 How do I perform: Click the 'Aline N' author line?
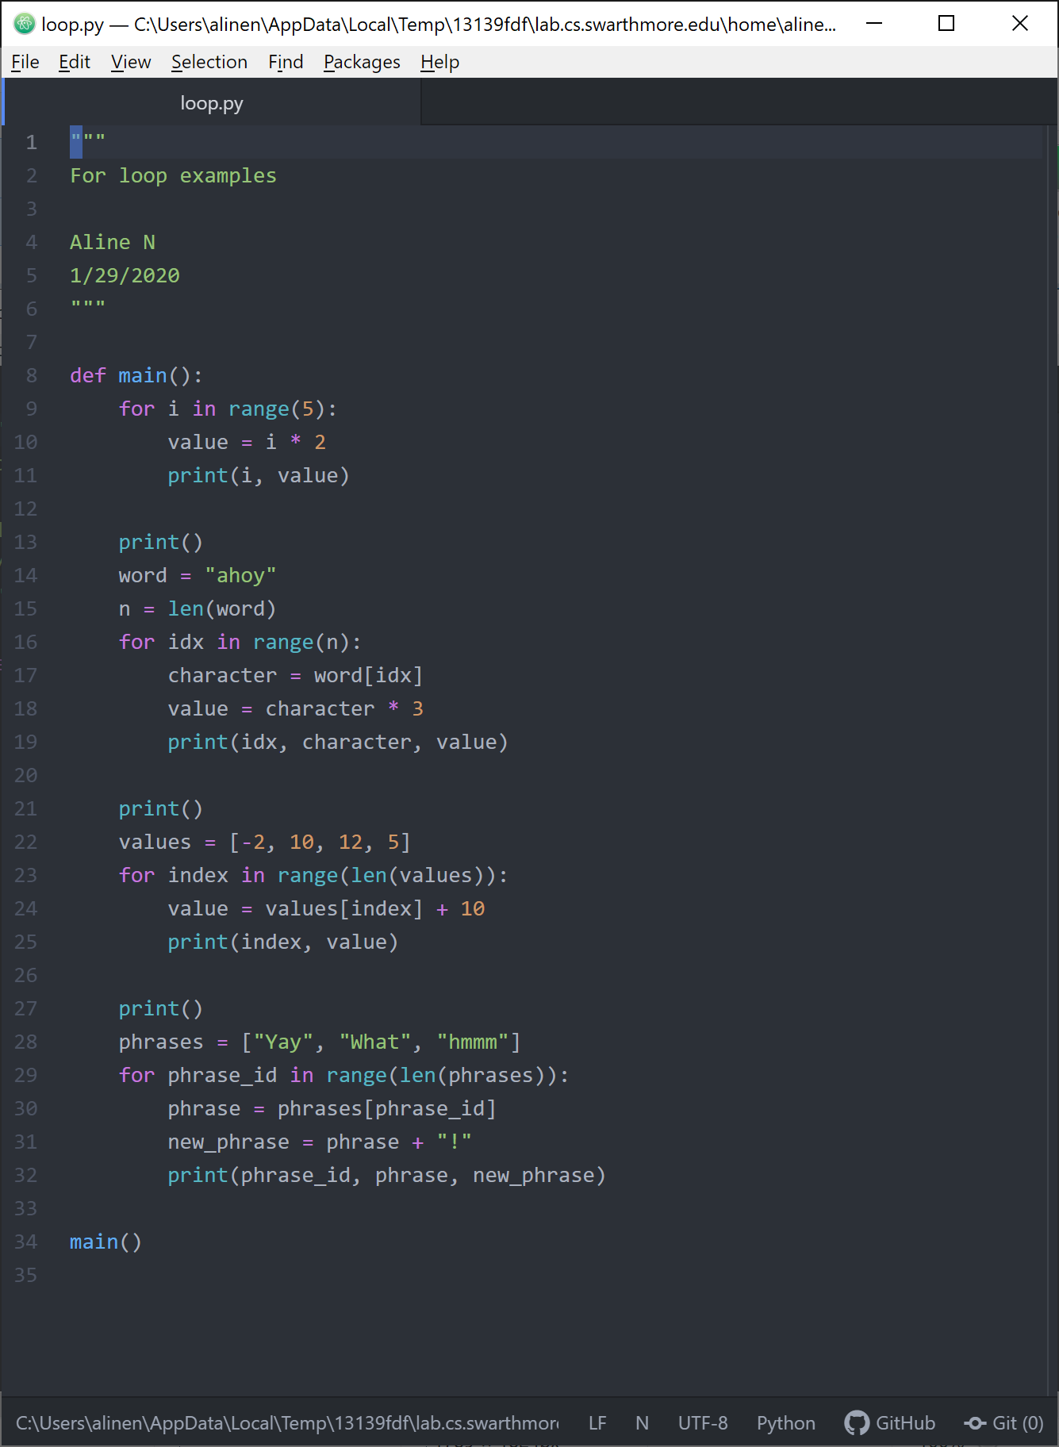click(x=113, y=242)
